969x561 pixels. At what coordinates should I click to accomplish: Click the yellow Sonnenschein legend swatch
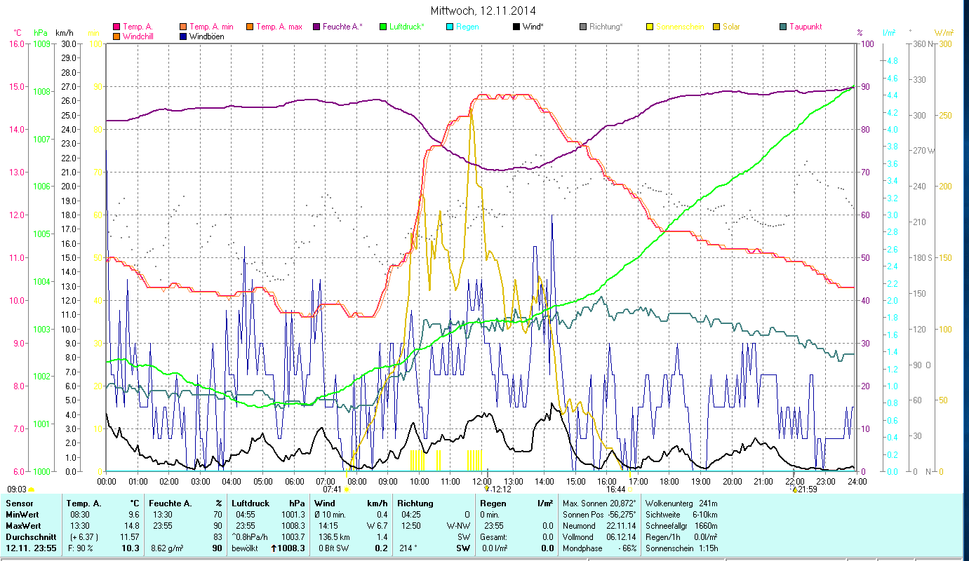click(x=649, y=27)
